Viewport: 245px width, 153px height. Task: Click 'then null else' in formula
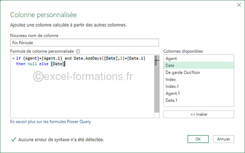point(32,64)
